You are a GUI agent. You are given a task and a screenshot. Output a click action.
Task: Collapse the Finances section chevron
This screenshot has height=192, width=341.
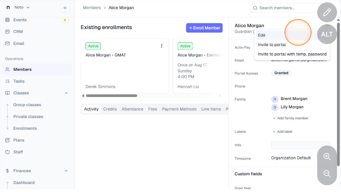[x=66, y=171]
